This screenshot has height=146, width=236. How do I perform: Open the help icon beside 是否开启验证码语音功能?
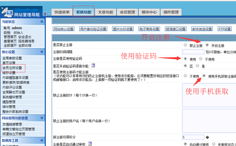click(x=93, y=65)
